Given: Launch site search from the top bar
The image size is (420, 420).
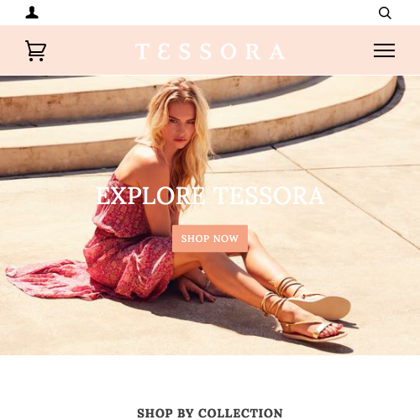Looking at the screenshot, I should (385, 13).
